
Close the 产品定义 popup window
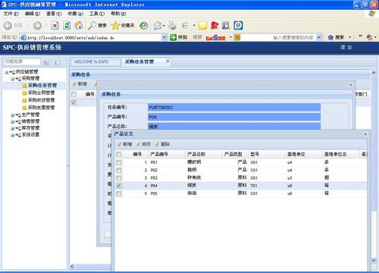[x=365, y=134]
